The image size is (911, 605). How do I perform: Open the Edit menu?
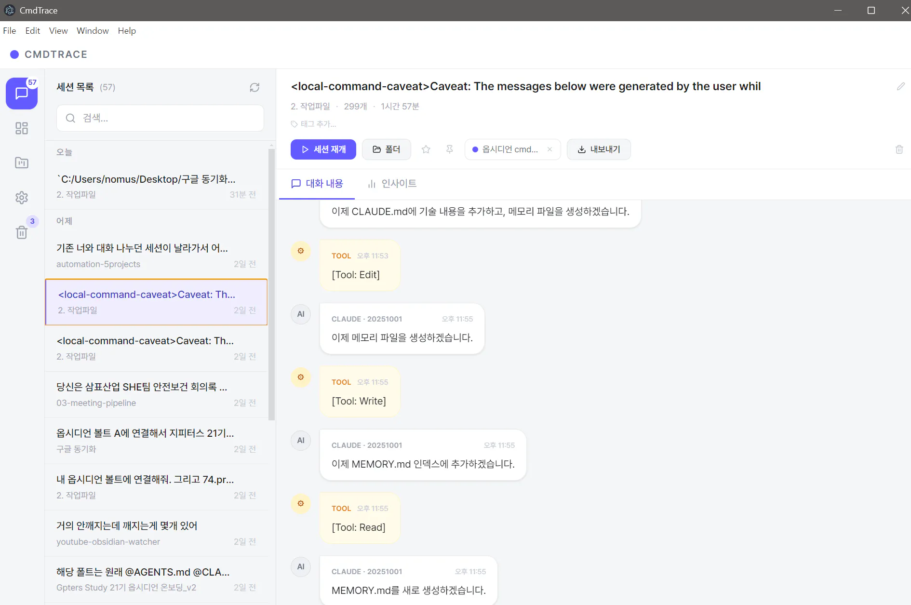click(x=33, y=31)
